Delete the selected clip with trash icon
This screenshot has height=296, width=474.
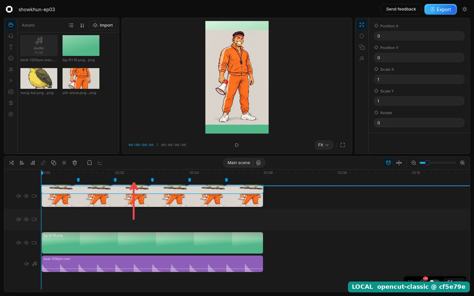(75, 163)
